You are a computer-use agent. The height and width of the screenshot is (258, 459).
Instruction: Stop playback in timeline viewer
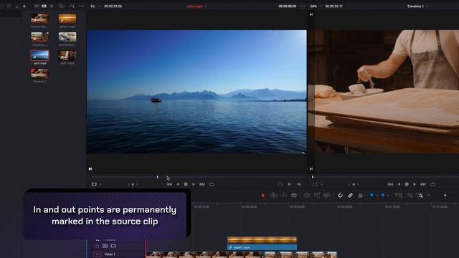(407, 184)
